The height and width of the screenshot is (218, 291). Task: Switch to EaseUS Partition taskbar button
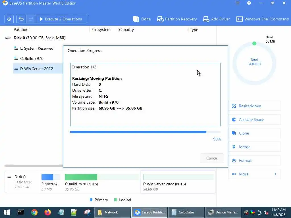pos(149,212)
